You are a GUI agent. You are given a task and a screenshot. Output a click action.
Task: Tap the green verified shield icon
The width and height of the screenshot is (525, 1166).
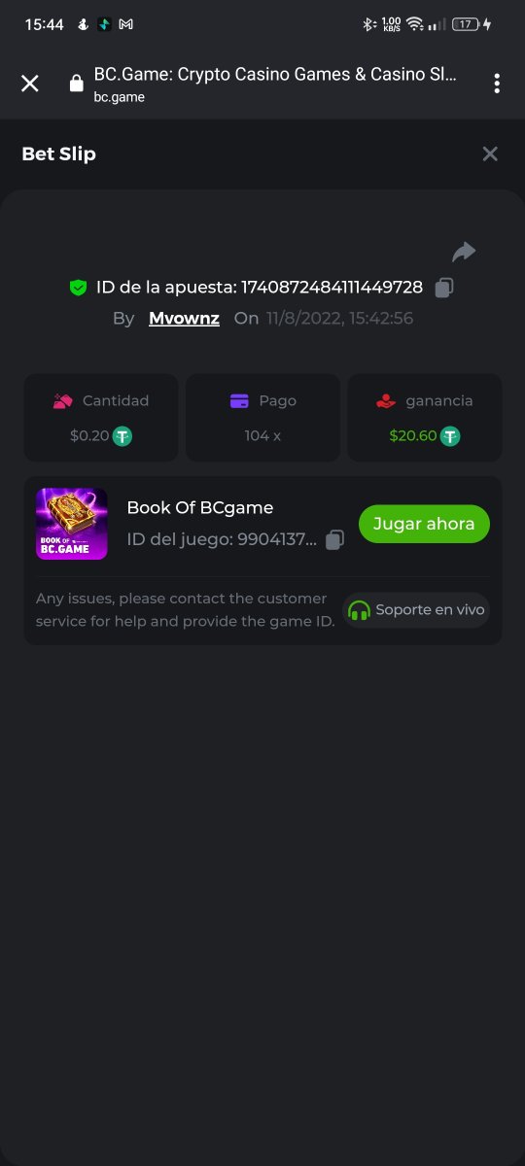(x=78, y=288)
